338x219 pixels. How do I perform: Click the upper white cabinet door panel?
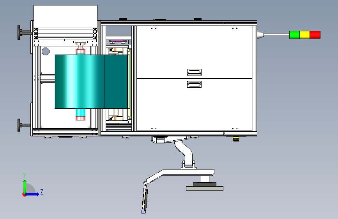(x=194, y=52)
